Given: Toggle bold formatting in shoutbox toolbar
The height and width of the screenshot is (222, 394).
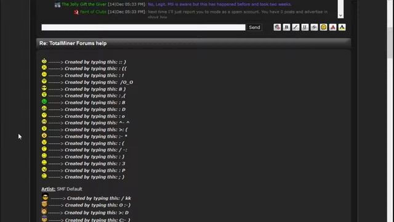Looking at the screenshot, I should point(286,27).
